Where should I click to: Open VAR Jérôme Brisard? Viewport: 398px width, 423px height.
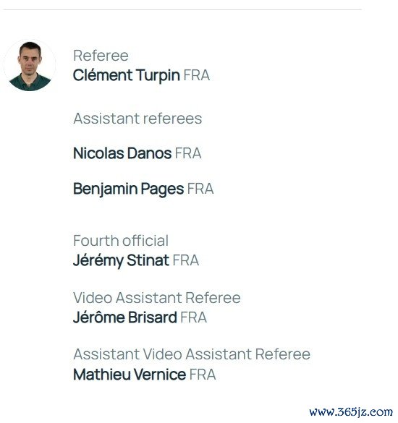[125, 317]
